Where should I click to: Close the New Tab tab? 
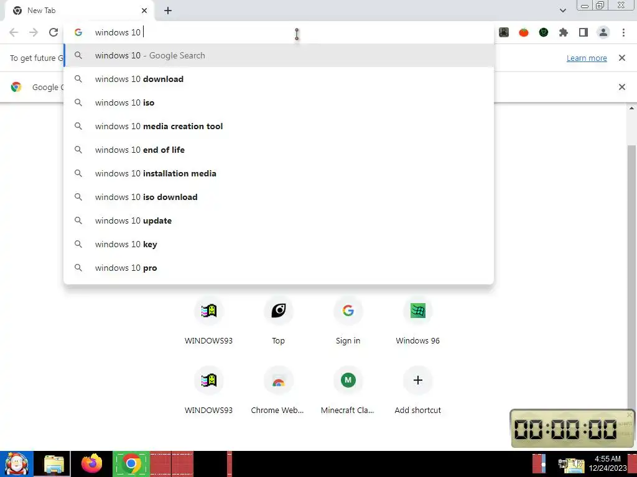pyautogui.click(x=144, y=11)
